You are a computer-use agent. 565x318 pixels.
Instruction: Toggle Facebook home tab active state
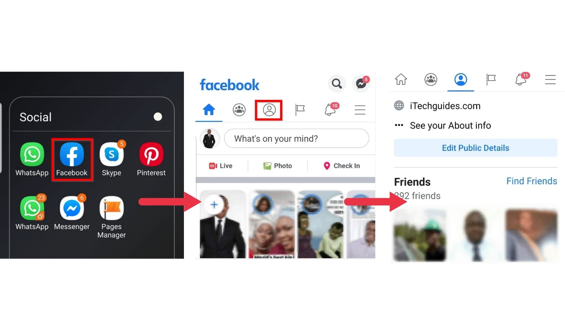coord(208,109)
